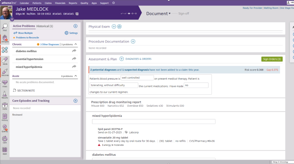Click the mixed hyperlipidemia note field
Viewport: 294px width, 164px height.
(x=154, y=122)
